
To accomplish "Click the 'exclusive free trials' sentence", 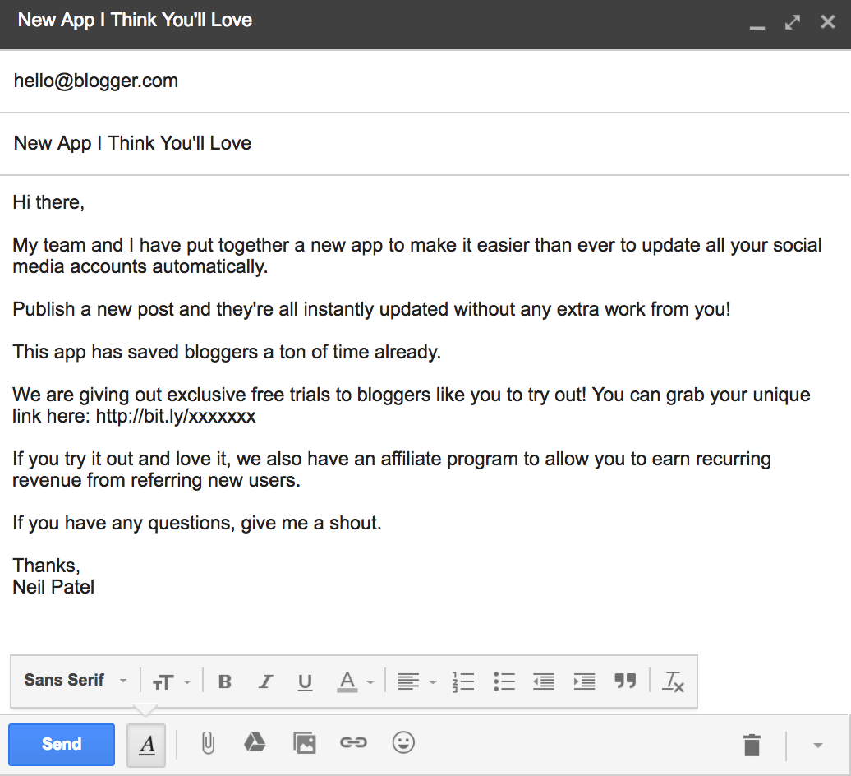I will tap(412, 405).
